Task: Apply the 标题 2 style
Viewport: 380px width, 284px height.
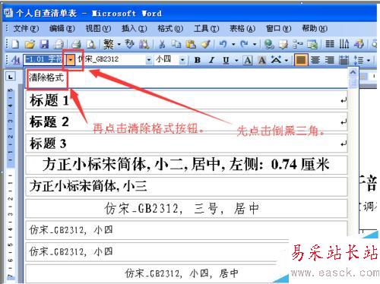Action: coord(186,121)
